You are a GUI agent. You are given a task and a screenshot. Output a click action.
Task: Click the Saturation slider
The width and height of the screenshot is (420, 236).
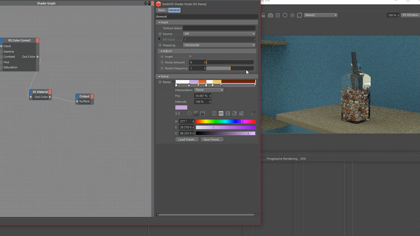[226, 128]
